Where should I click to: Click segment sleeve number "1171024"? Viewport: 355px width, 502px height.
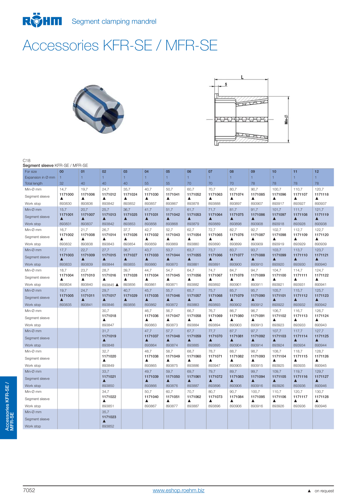point(130,195)
